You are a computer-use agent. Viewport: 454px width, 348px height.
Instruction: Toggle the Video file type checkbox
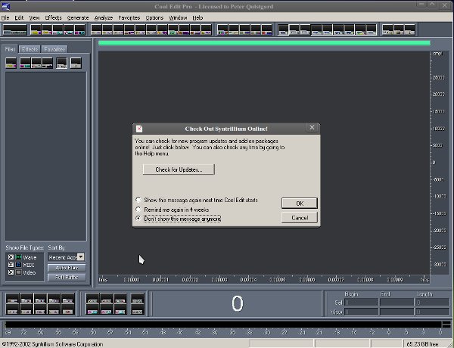11,272
